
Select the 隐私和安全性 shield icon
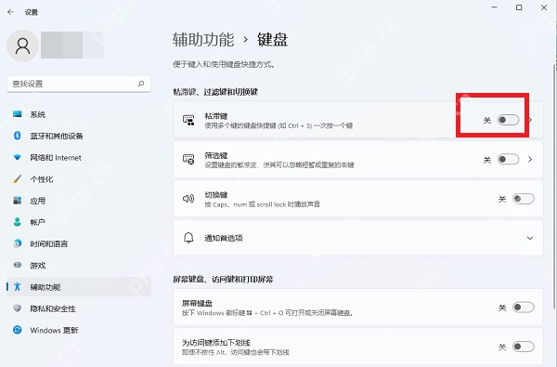tap(17, 308)
